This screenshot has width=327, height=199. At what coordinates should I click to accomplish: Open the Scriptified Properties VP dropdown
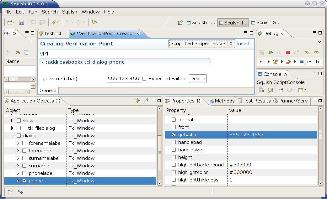tap(202, 44)
